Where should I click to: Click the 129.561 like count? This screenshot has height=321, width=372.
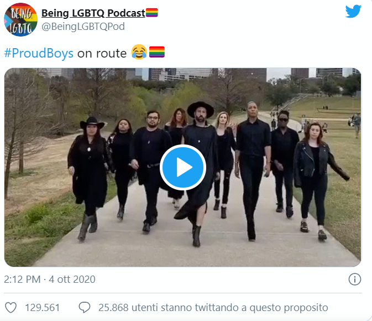[42, 308]
